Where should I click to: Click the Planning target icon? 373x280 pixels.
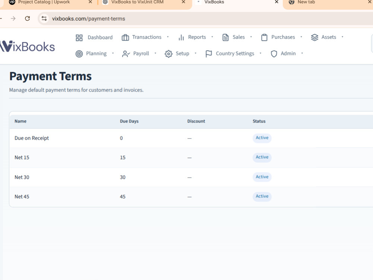coord(79,54)
